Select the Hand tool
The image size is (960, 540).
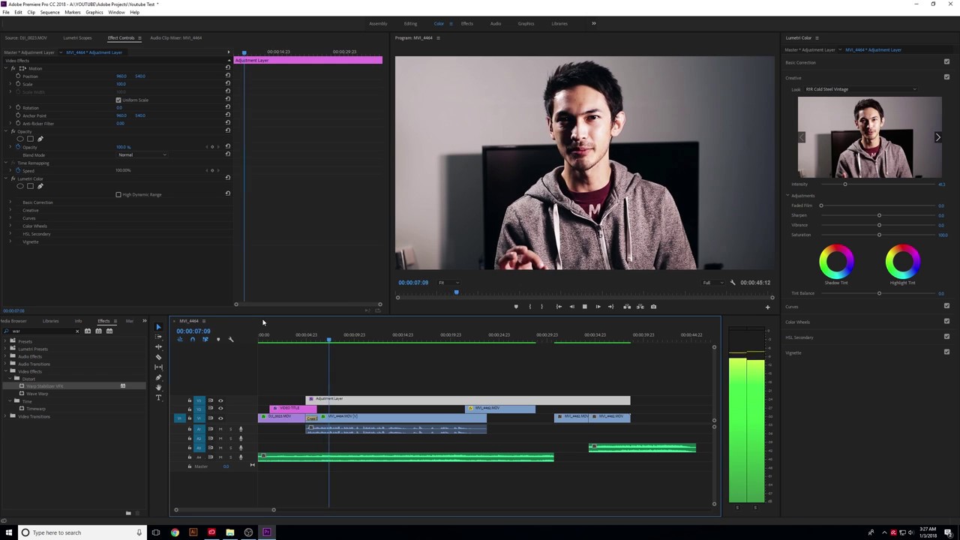158,387
